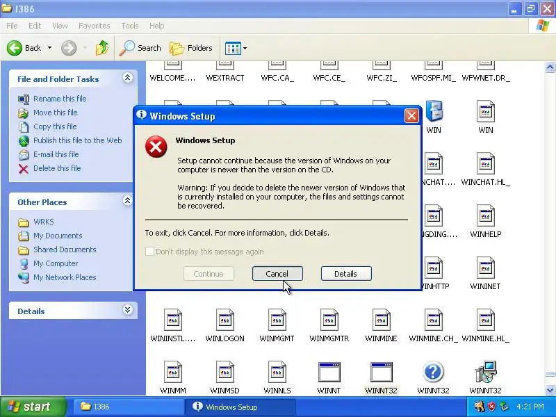Screen dimensions: 556x417
Task: Click Cancel in Windows Setup dialog
Action: 277,273
